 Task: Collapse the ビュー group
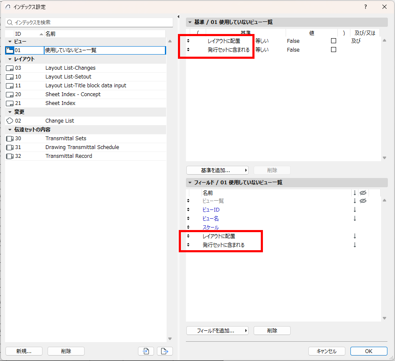pyautogui.click(x=10, y=42)
